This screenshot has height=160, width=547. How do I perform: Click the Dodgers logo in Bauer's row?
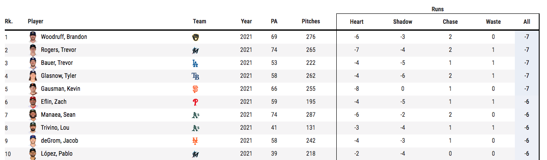point(196,63)
